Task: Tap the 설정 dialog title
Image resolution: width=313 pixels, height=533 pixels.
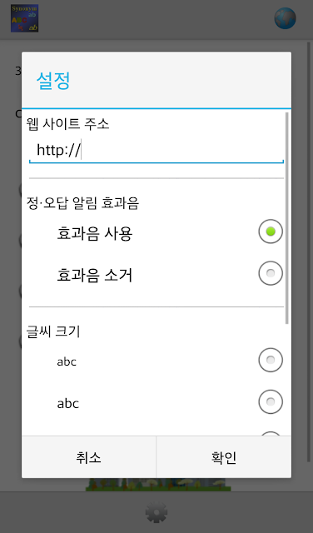Action: [53, 81]
